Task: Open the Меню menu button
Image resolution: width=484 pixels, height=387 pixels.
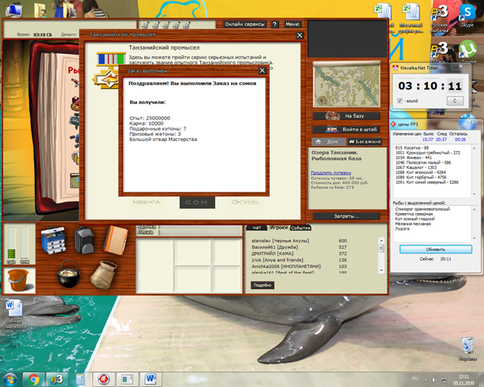Action: coord(292,24)
